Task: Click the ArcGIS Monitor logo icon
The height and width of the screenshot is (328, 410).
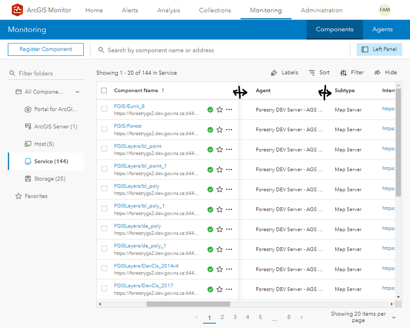Action: click(17, 10)
